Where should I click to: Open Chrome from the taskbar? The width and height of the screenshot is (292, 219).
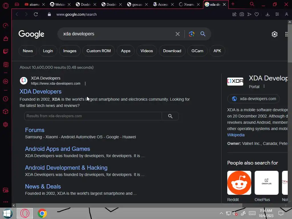pos(42,213)
